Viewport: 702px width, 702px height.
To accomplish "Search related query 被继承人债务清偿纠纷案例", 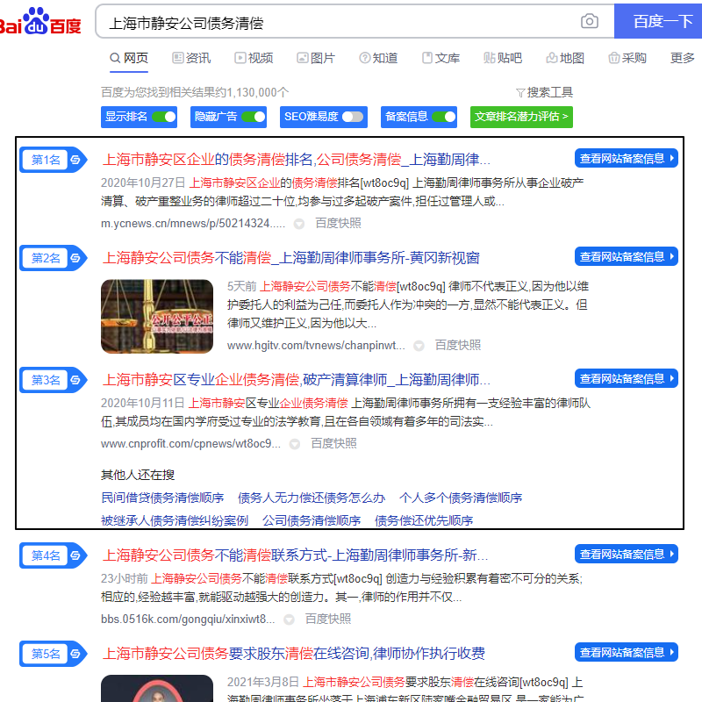I will (175, 520).
